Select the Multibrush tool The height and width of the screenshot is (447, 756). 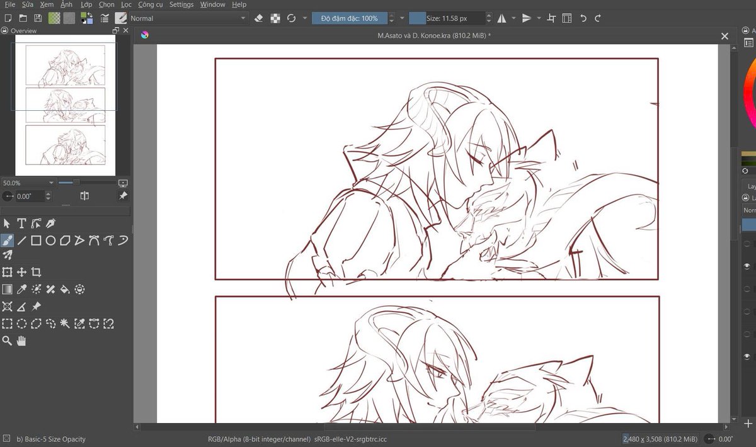point(7,255)
